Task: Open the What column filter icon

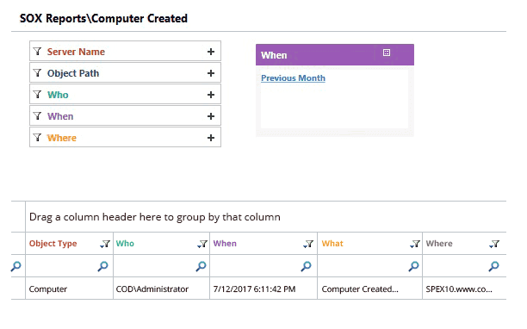Action: click(415, 244)
